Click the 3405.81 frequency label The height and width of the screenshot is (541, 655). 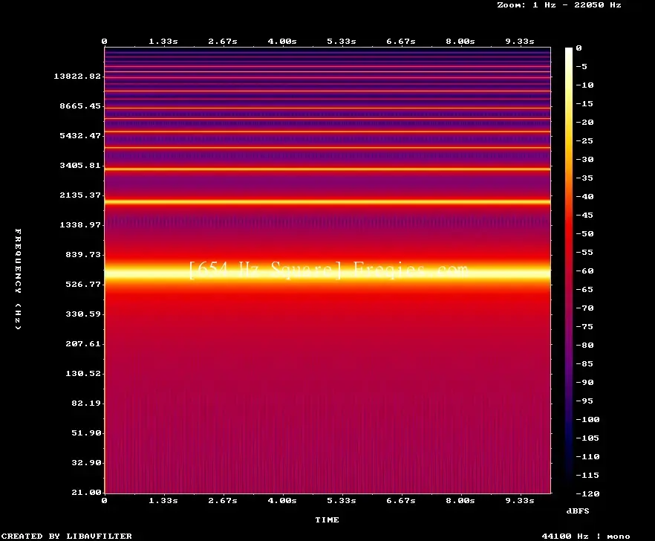[x=80, y=165]
